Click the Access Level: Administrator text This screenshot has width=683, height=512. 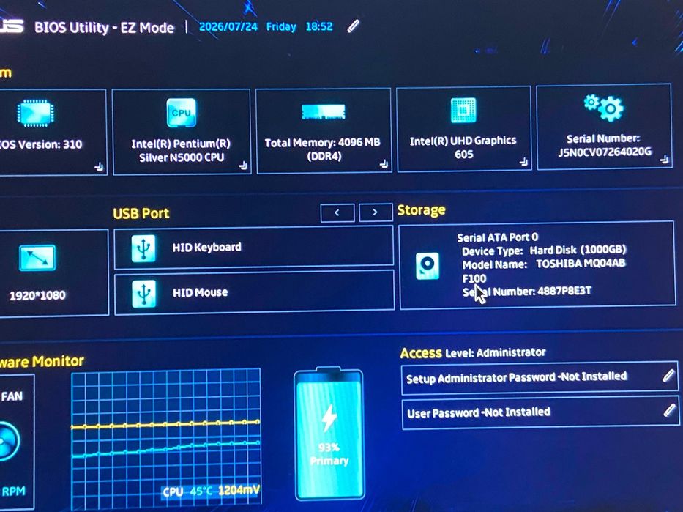(x=473, y=352)
